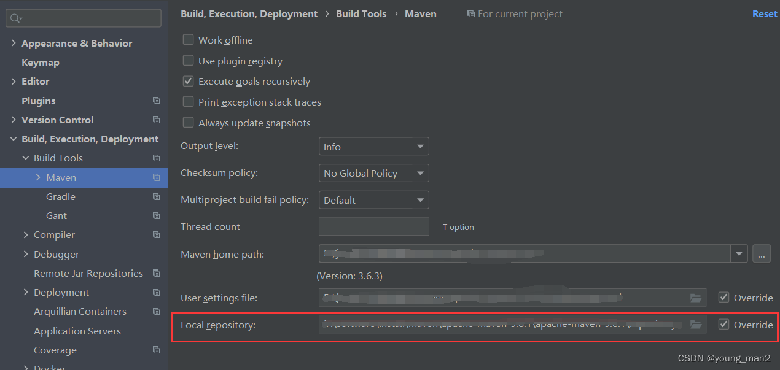Screen dimensions: 780x370
Task: Click the project-level icon beside Gradle
Action: pos(156,196)
